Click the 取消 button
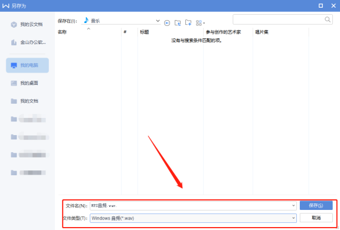This screenshot has width=340, height=230. click(x=316, y=218)
